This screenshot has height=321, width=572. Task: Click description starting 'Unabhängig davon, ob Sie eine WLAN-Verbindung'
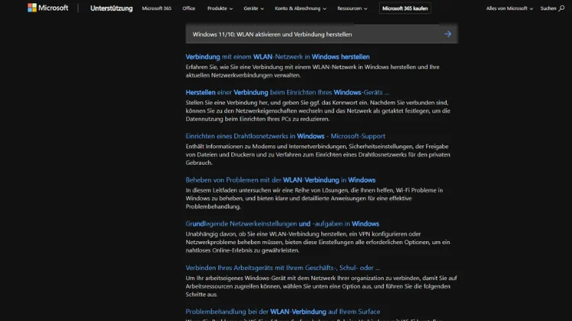point(318,242)
